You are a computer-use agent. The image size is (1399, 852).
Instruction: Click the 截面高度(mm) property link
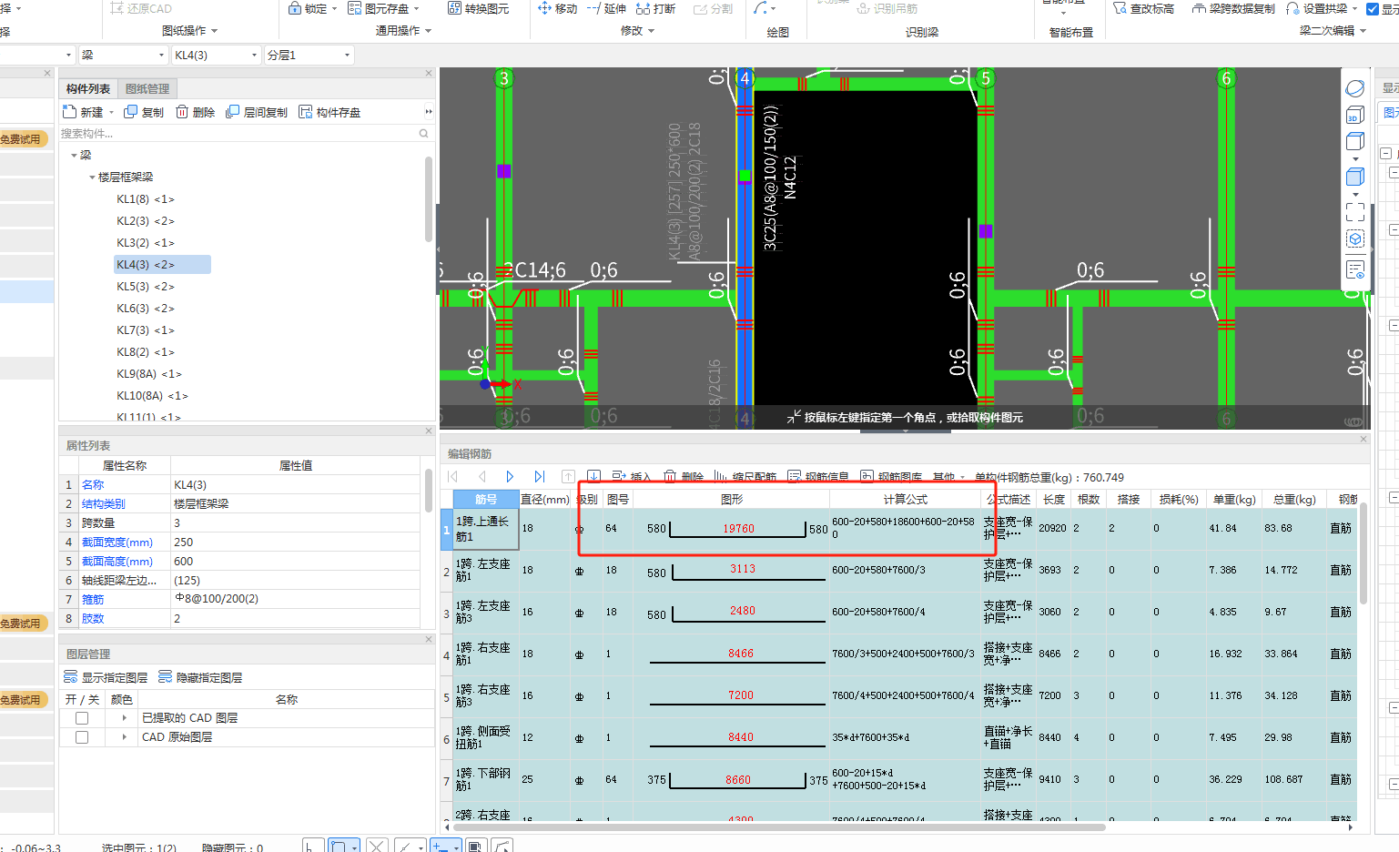click(117, 562)
